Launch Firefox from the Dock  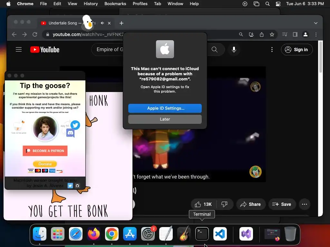click(x=94, y=234)
